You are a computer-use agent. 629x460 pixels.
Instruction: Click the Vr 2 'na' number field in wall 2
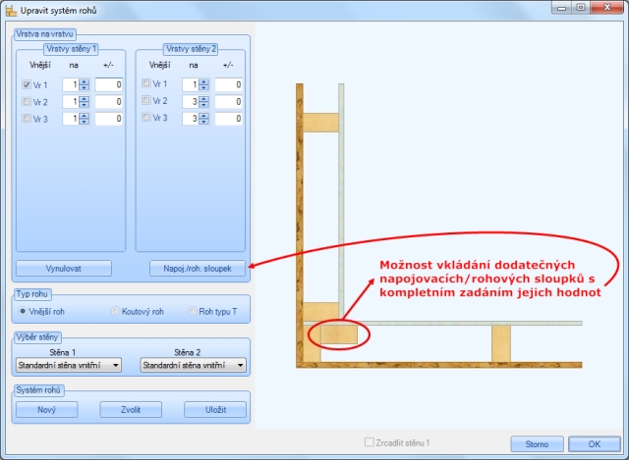click(x=191, y=101)
